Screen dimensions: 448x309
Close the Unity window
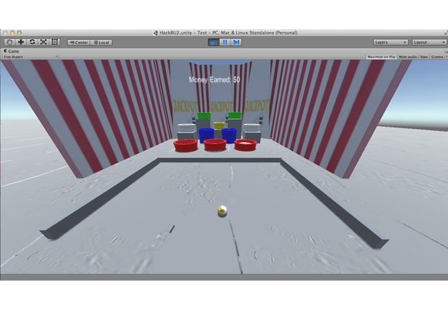click(x=5, y=33)
